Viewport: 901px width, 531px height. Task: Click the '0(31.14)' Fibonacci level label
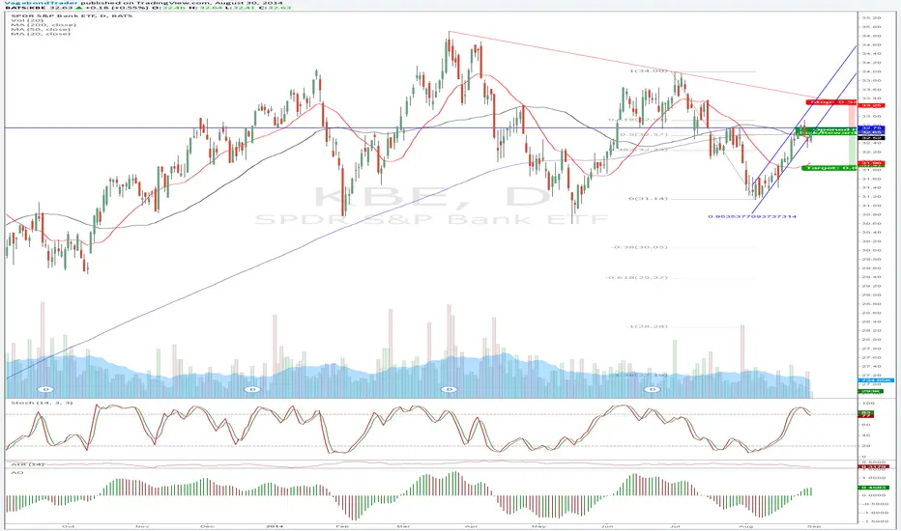tap(648, 199)
